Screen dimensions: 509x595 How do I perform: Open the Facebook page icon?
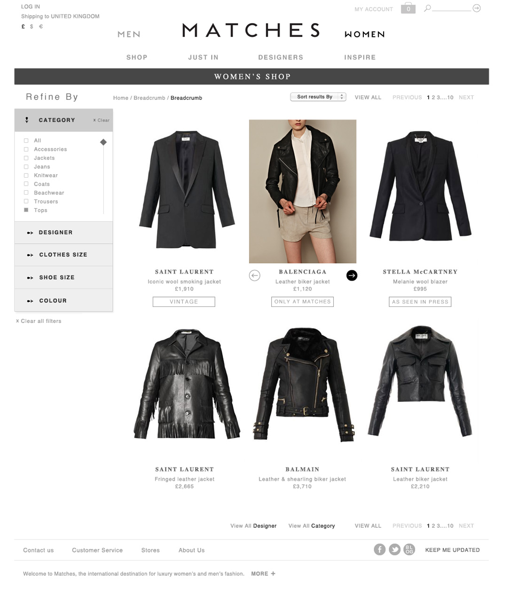[x=380, y=549]
